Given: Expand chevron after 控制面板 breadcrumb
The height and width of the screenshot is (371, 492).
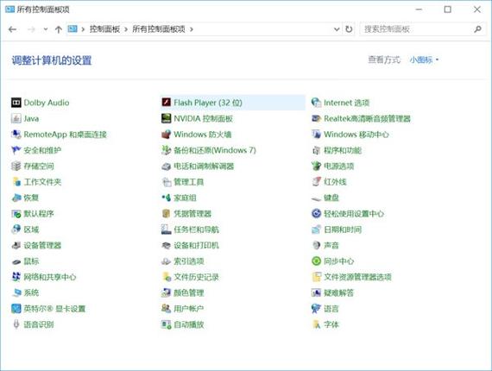Looking at the screenshot, I should click(126, 29).
